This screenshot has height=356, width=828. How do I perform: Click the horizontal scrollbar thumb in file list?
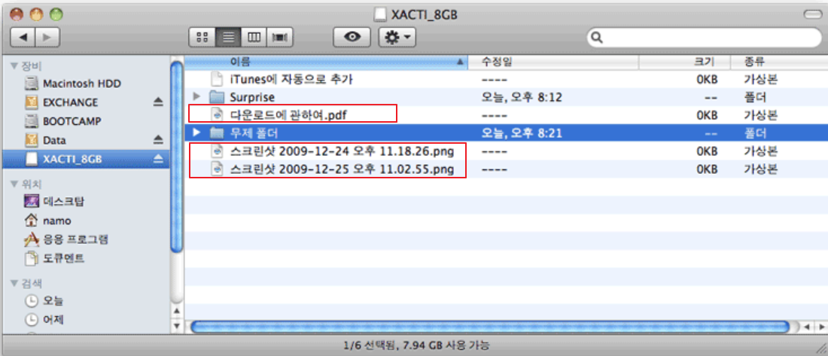coord(490,327)
